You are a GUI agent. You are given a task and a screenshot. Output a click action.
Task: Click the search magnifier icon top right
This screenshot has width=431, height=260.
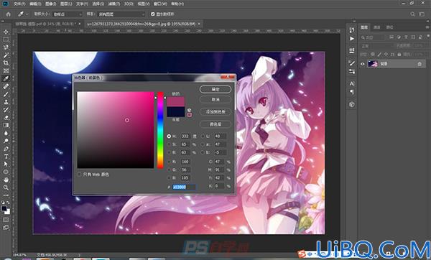point(412,14)
